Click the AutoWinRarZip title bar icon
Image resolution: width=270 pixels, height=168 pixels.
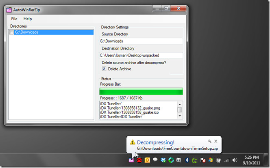(x=9, y=10)
